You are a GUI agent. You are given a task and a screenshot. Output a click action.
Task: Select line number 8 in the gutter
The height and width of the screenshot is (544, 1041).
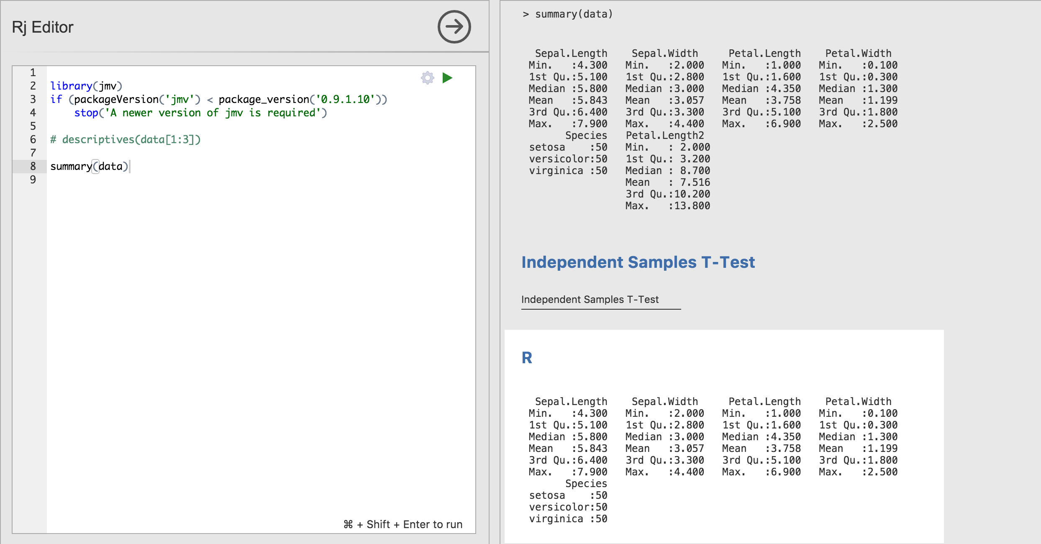coord(33,166)
